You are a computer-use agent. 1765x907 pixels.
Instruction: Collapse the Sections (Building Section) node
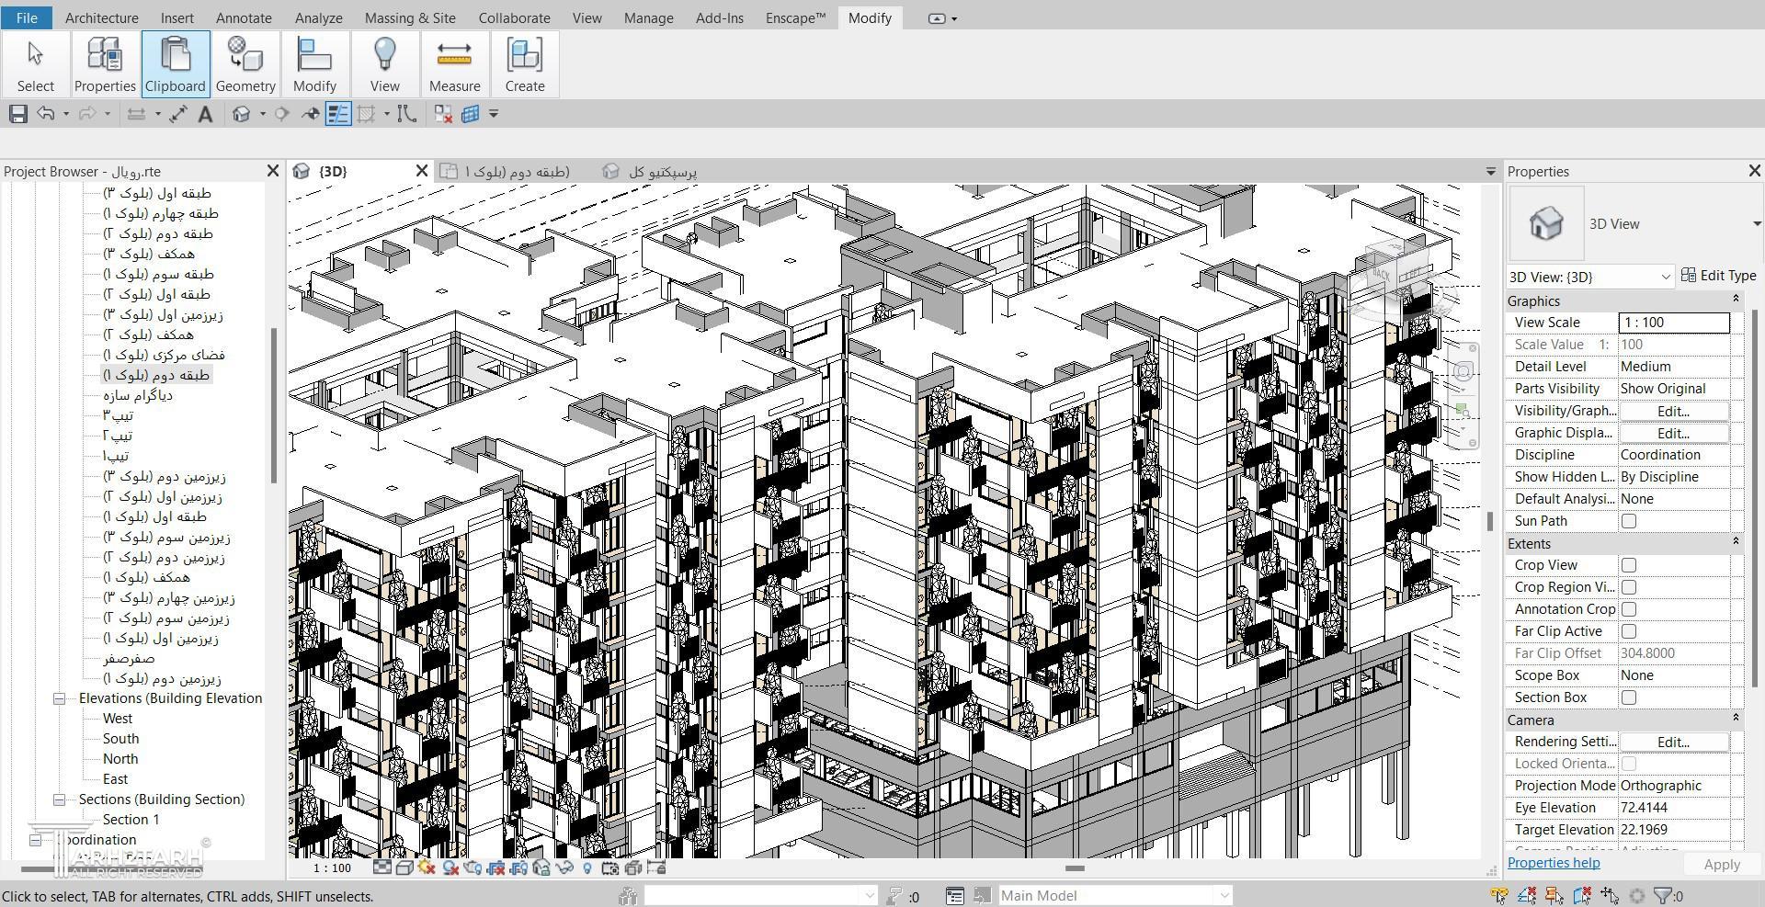click(60, 799)
